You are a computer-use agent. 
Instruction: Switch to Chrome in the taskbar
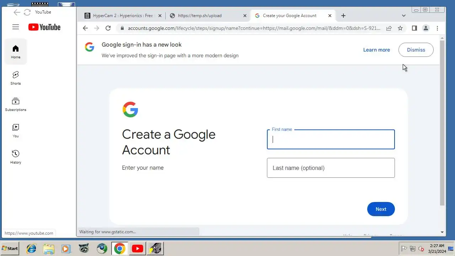(x=119, y=248)
